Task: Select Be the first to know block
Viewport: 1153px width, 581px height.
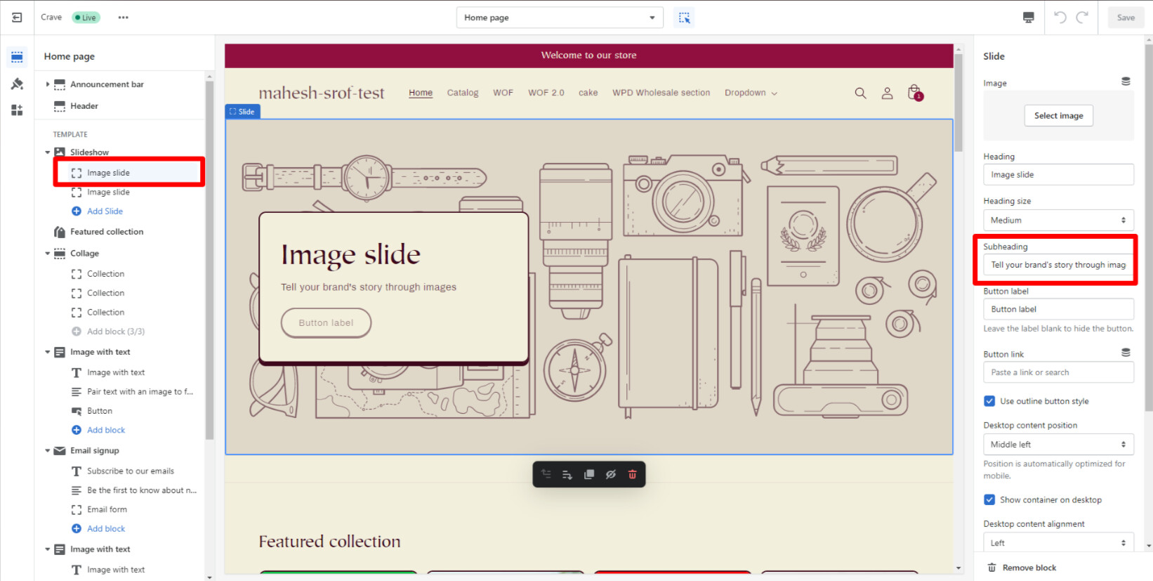Action: click(x=142, y=490)
